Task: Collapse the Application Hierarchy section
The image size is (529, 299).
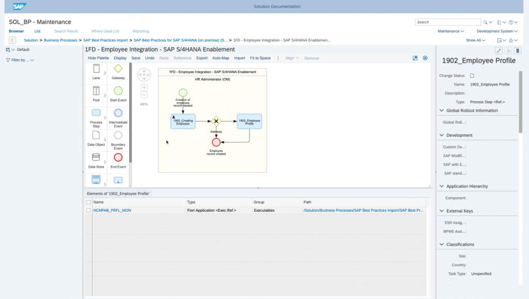Action: click(442, 186)
